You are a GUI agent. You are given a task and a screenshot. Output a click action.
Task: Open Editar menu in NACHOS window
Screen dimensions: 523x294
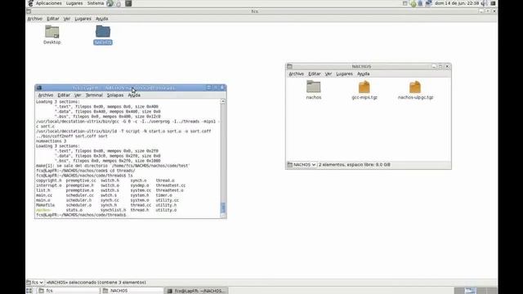coord(314,73)
